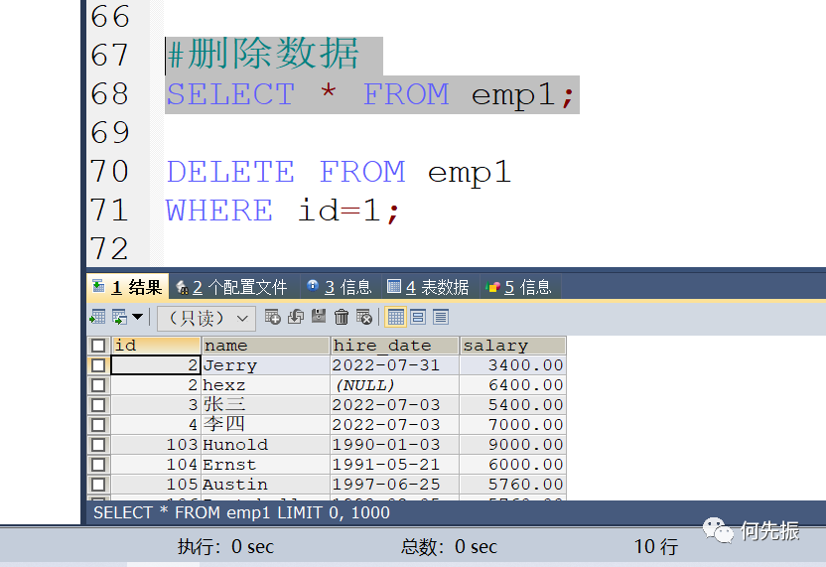Image resolution: width=826 pixels, height=567 pixels.
Task: Select the 1 结果 tab
Action: 127,287
